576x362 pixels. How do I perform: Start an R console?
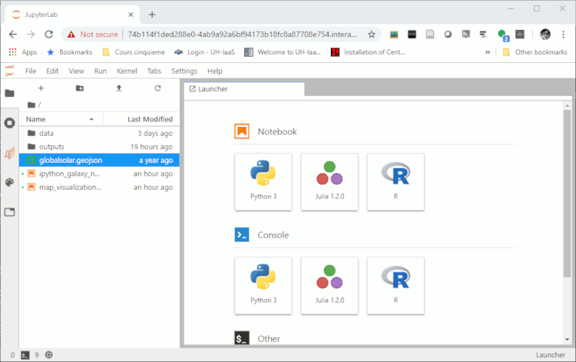(396, 286)
